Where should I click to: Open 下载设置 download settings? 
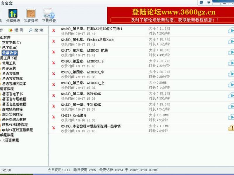(49, 15)
